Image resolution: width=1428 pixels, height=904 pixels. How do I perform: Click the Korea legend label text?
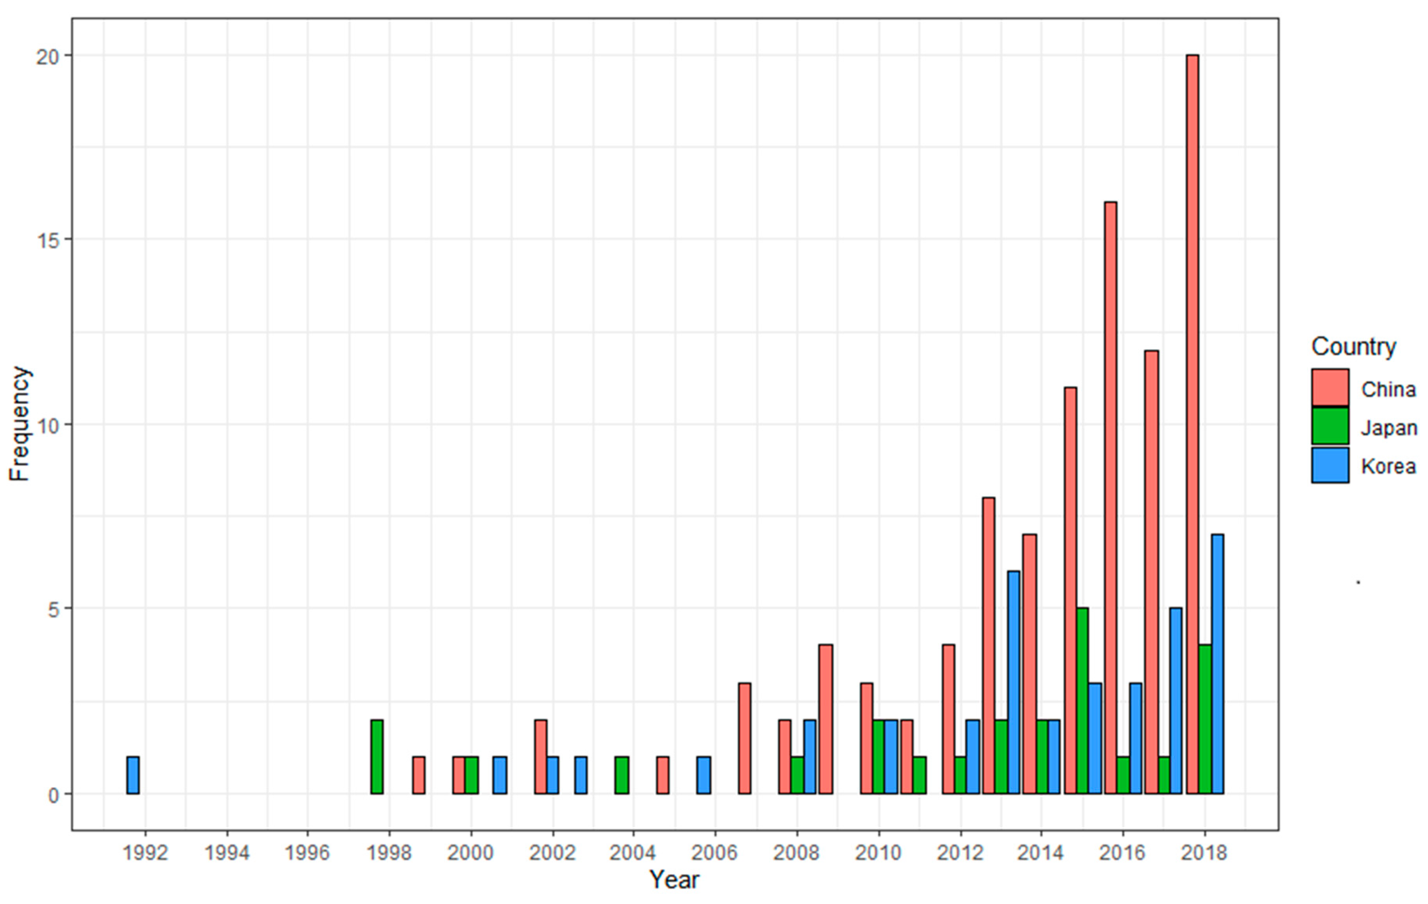[1388, 467]
